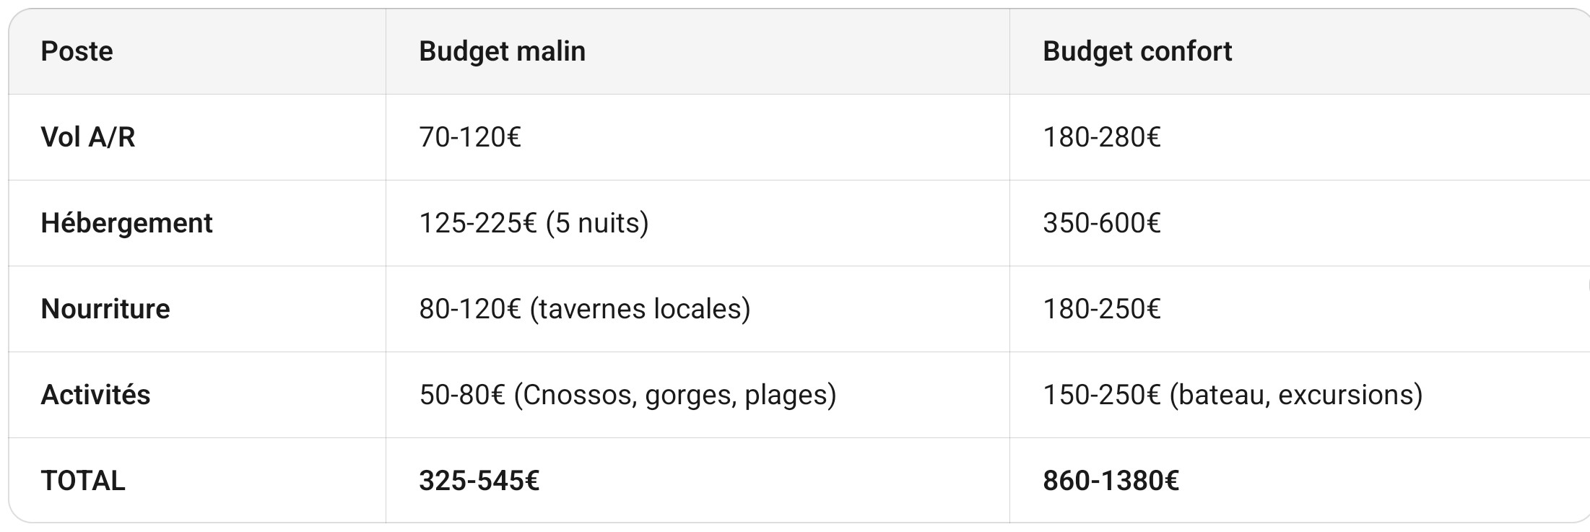
Task: Click the '(tavernes locales)' food note
Action: click(x=640, y=309)
